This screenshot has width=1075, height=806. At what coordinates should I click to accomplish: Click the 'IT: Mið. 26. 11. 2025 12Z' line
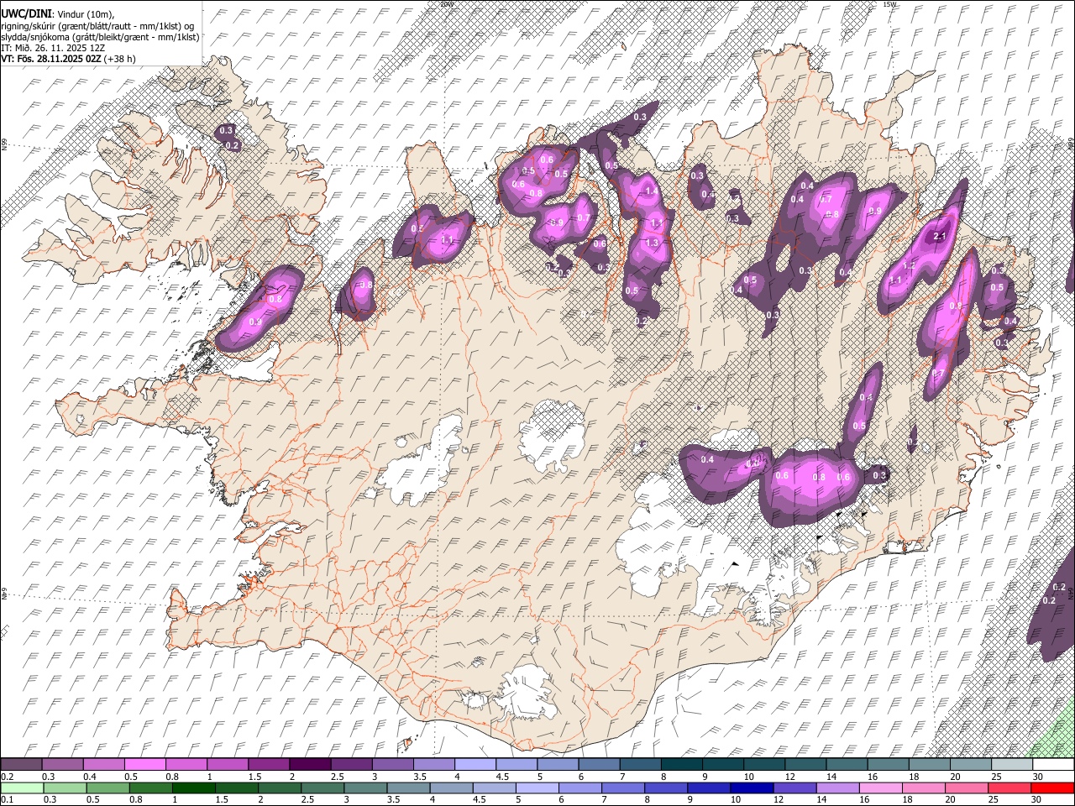53,48
